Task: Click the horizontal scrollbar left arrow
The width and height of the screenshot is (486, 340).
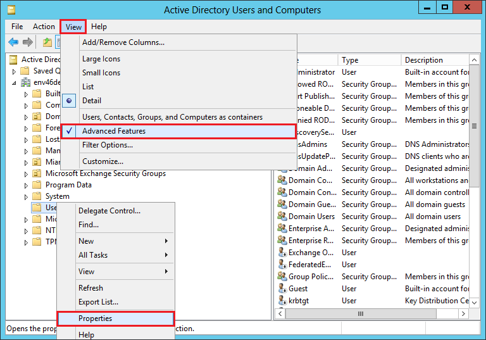Action: pos(280,313)
